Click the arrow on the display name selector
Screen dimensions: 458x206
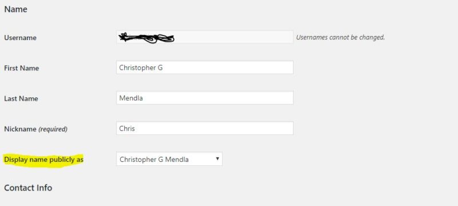(x=217, y=159)
